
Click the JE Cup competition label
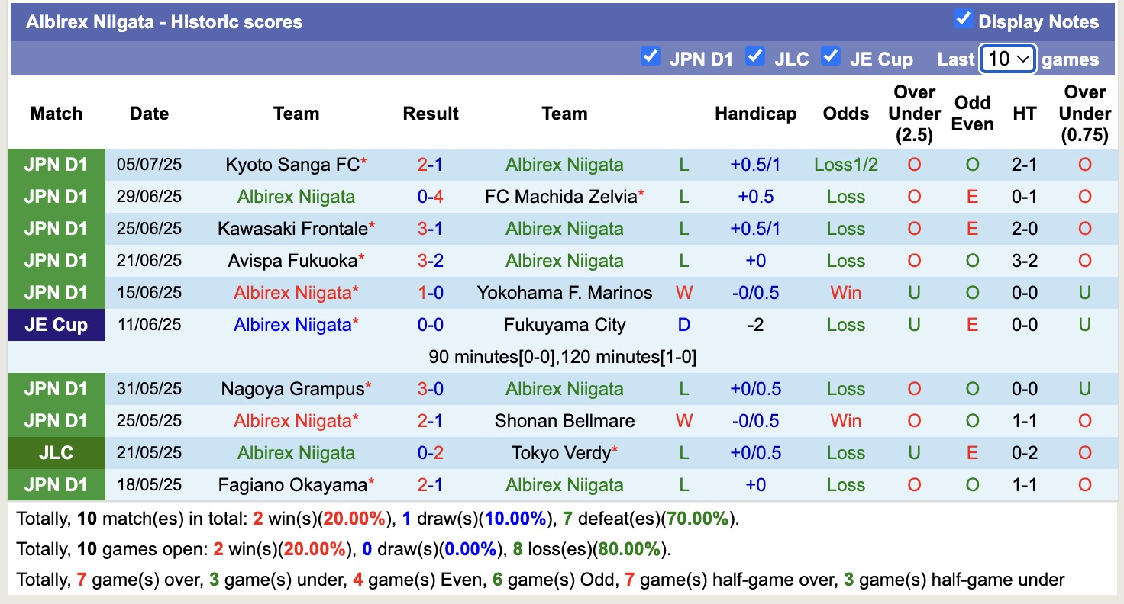coord(57,325)
